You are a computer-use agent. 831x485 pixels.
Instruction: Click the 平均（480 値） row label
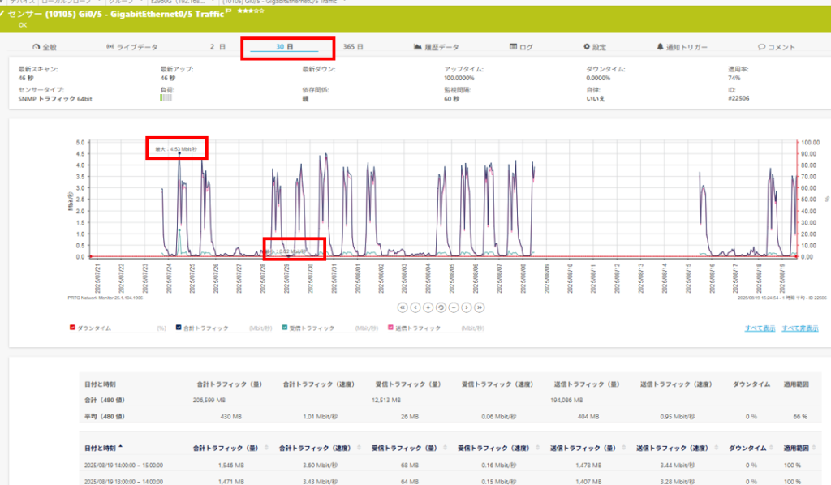105,417
